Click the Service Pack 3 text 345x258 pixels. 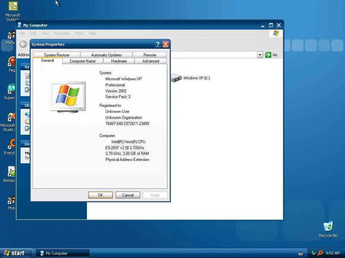pyautogui.click(x=118, y=97)
